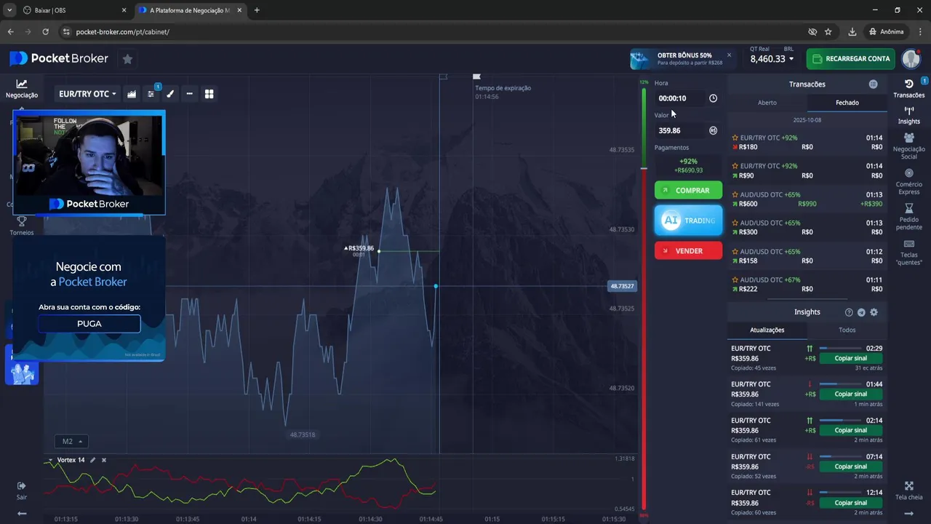
Task: Copiar sinal for the 02:29 signal
Action: pos(850,358)
